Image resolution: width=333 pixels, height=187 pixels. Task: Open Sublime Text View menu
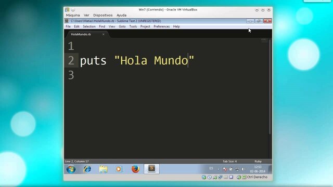112,26
